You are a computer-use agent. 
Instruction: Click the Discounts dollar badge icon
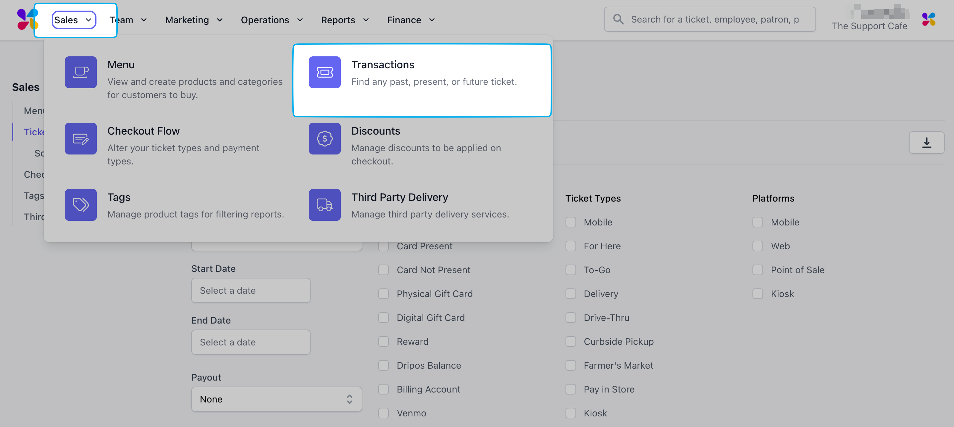pyautogui.click(x=325, y=139)
